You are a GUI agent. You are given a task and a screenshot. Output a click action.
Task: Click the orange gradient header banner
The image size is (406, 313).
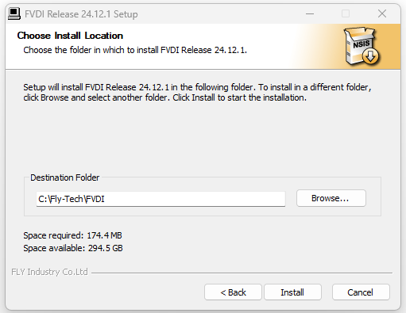[203, 47]
